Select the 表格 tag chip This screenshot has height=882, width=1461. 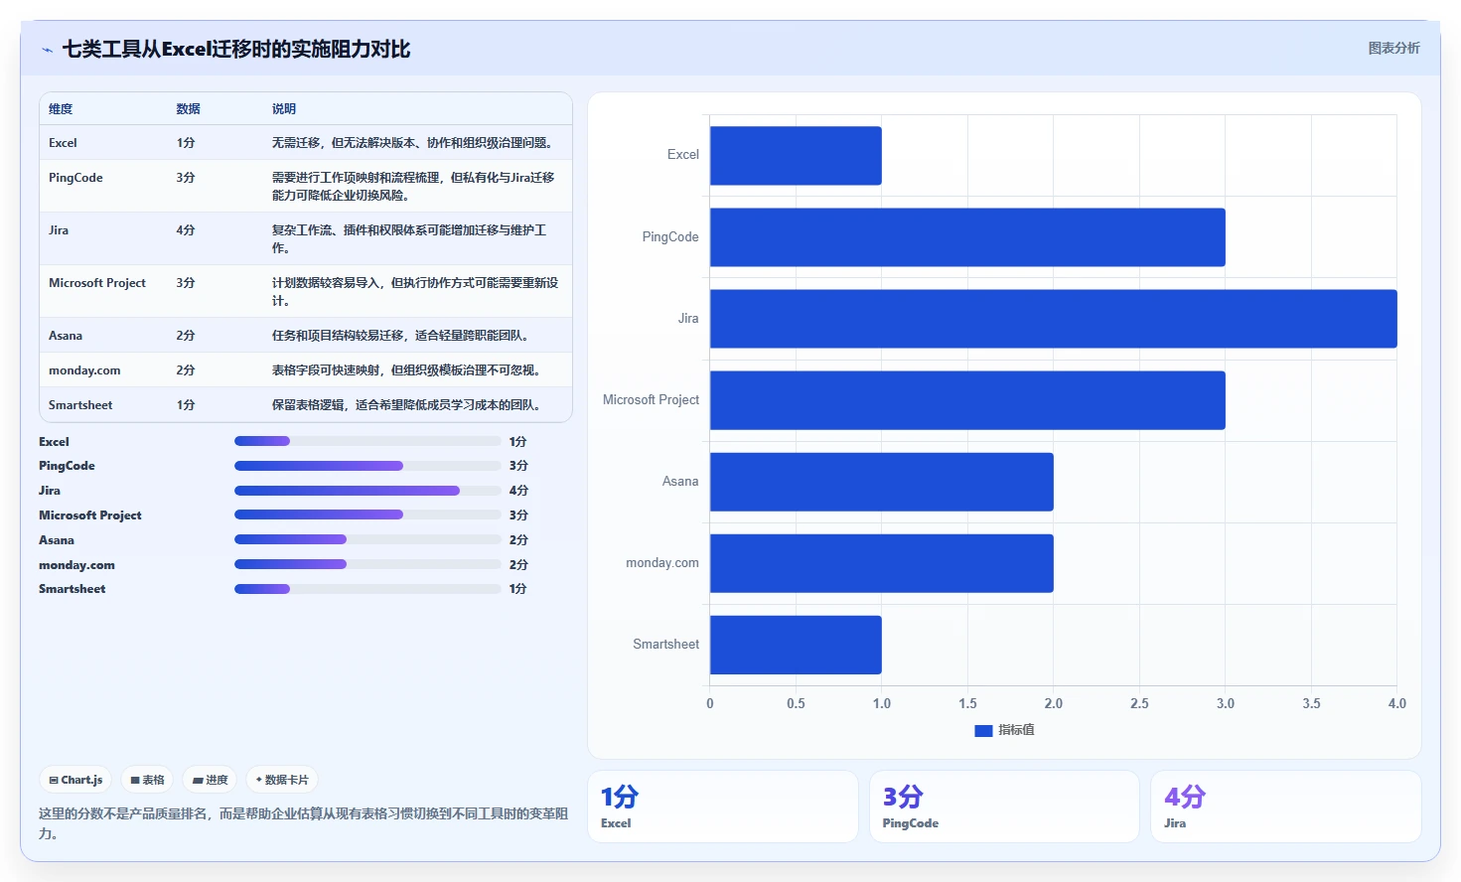click(147, 780)
